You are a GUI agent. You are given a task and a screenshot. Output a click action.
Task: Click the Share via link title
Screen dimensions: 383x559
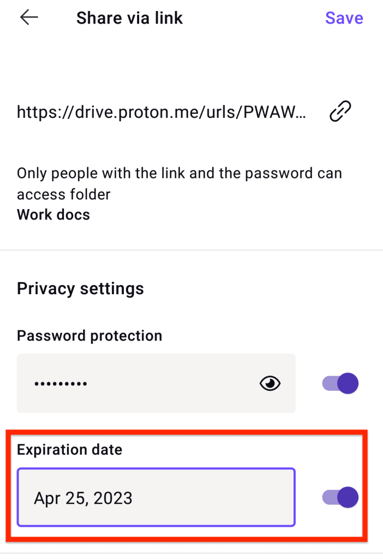coord(130,17)
